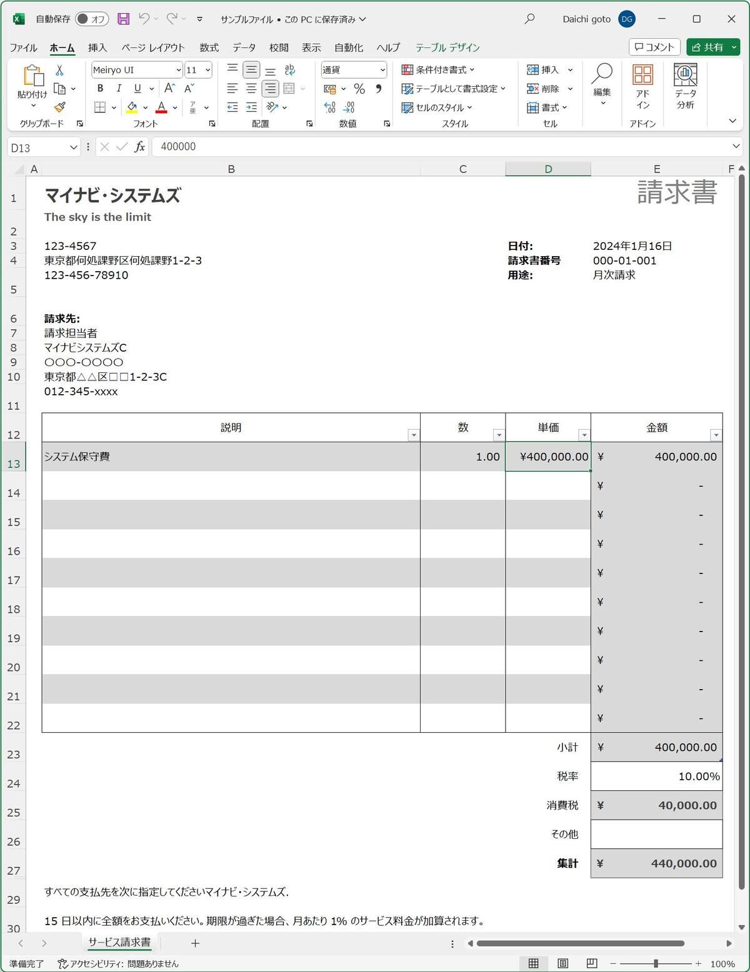Click the Accessibility status bar indicator
Screen dimensions: 750x972
tap(118, 963)
